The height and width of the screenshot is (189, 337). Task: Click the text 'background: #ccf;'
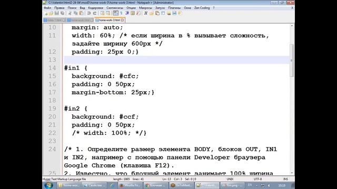tap(105, 117)
